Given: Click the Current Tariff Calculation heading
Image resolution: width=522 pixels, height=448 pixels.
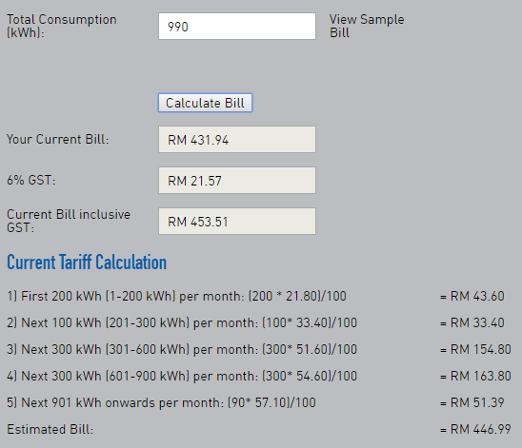Looking at the screenshot, I should pyautogui.click(x=87, y=263).
